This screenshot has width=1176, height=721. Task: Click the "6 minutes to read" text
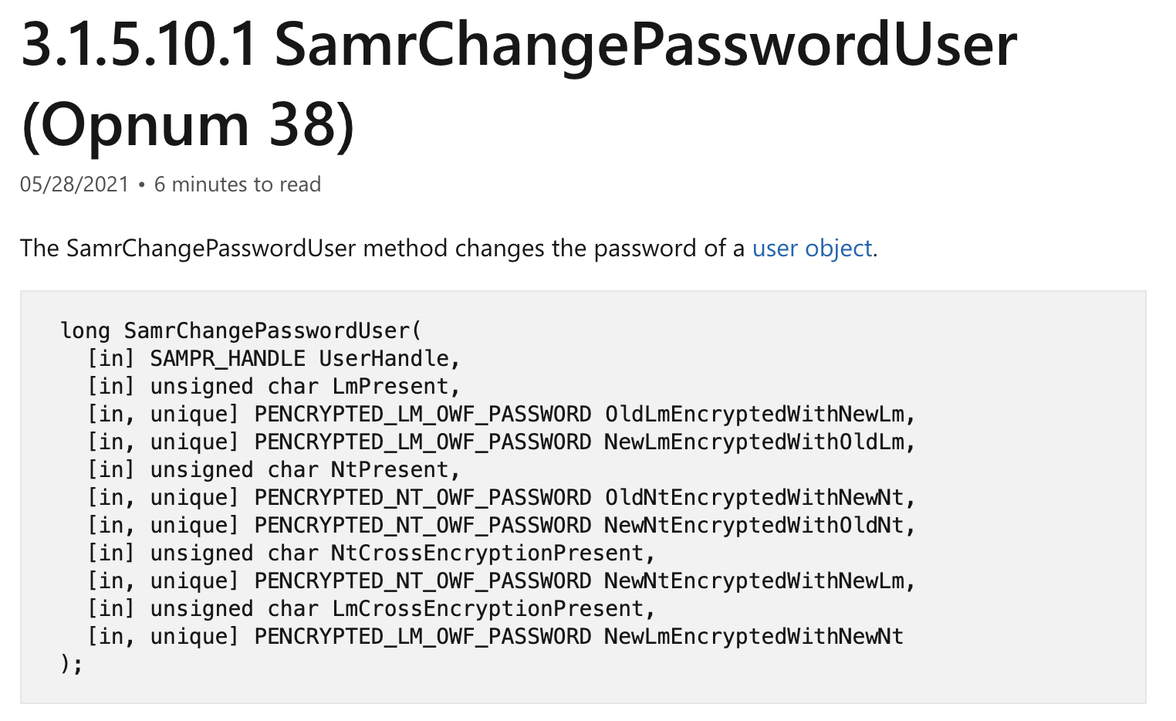238,184
